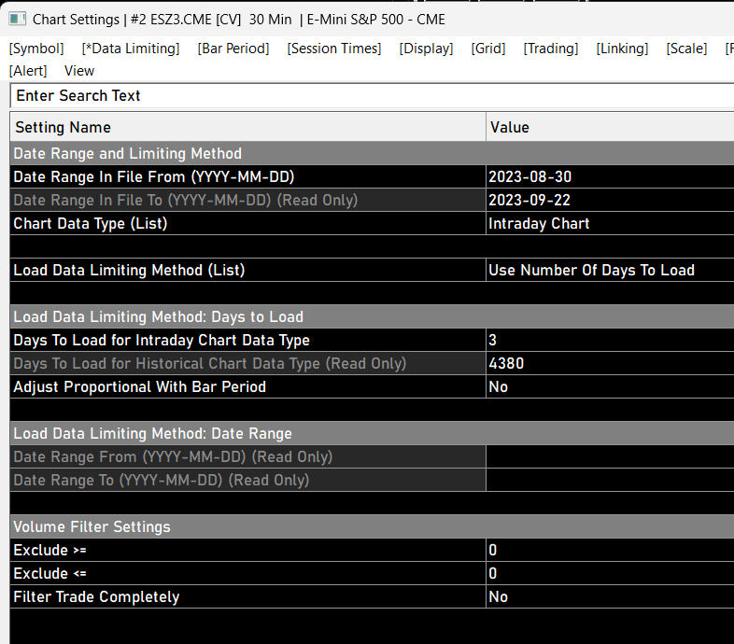
Task: Toggle Filter Trade Completely value
Action: tap(609, 597)
